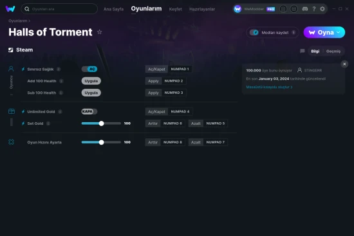Click the WeMod logo icon
This screenshot has width=354, height=236.
click(x=10, y=9)
